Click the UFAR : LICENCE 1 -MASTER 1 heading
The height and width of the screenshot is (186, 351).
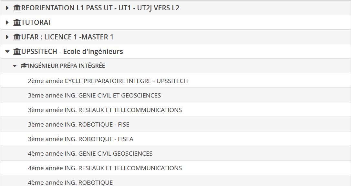click(x=67, y=37)
